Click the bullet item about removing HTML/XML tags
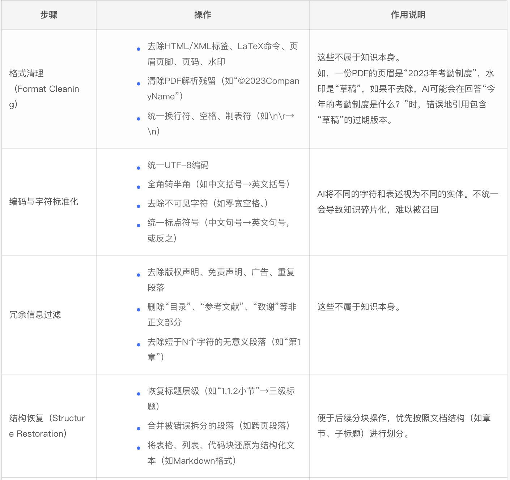Viewport: 510px width, 480px height. tap(222, 54)
